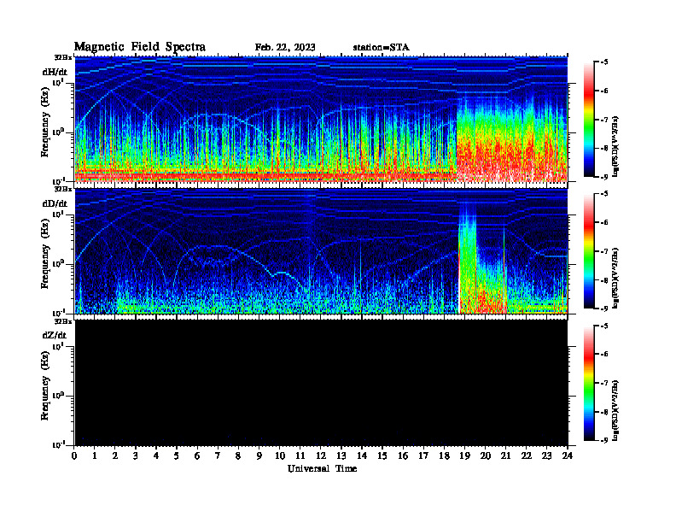This screenshot has height=523, width=676.
Task: Click the "-7" tick of dH/dt color scale
Action: [x=604, y=120]
